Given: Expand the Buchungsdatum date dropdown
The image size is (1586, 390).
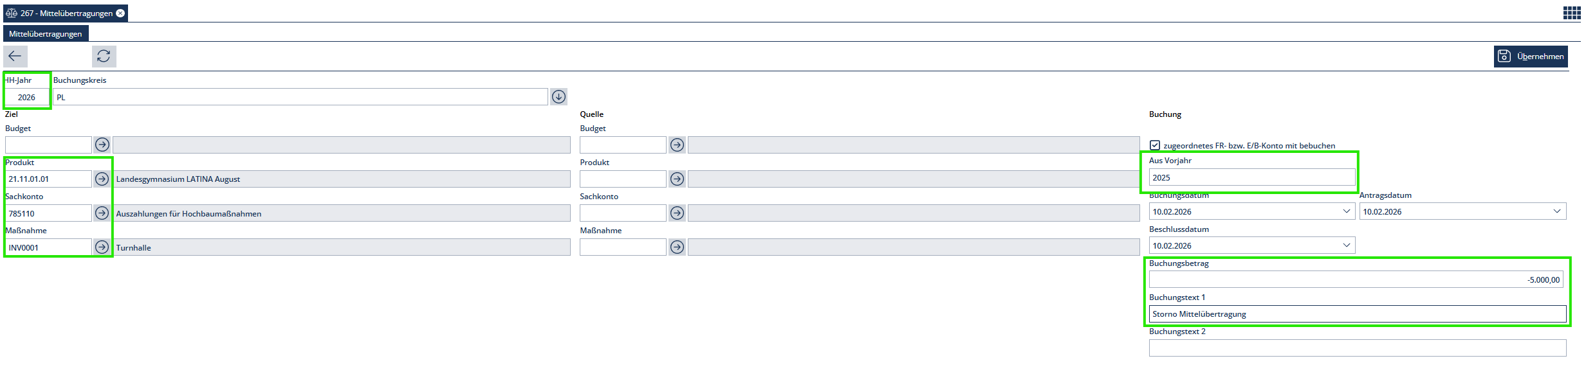Looking at the screenshot, I should point(1346,211).
